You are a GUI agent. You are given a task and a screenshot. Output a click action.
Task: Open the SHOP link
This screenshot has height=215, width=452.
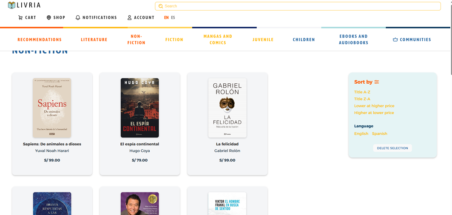[x=56, y=17]
